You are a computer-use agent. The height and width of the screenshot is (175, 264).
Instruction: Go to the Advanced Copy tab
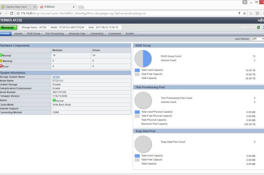coord(77,34)
